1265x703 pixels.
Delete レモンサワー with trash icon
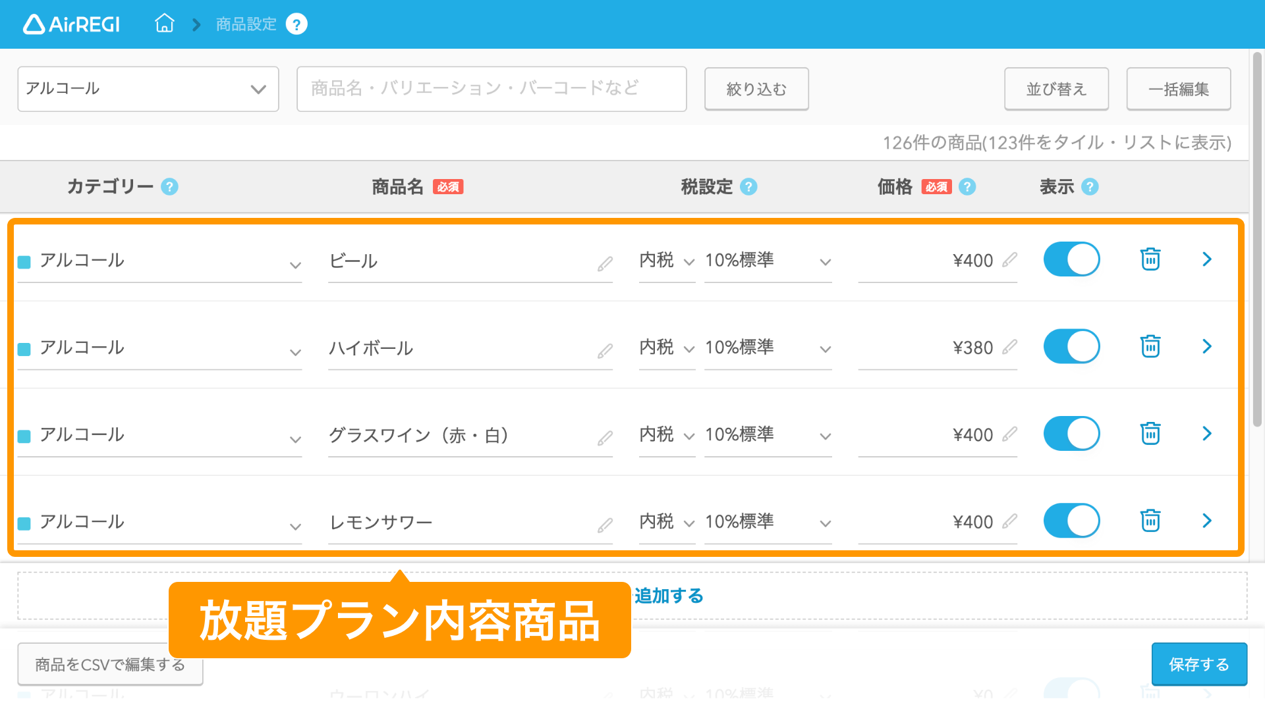tap(1150, 521)
